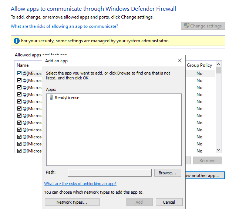Select ReadyLicense text in Apps list
239x220 pixels.
pyautogui.click(x=67, y=98)
